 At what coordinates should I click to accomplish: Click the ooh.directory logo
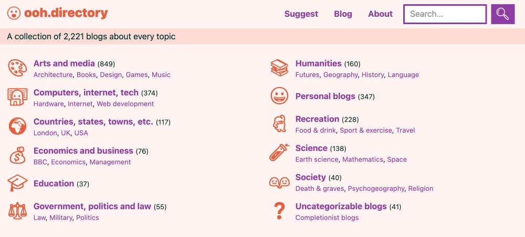(58, 14)
